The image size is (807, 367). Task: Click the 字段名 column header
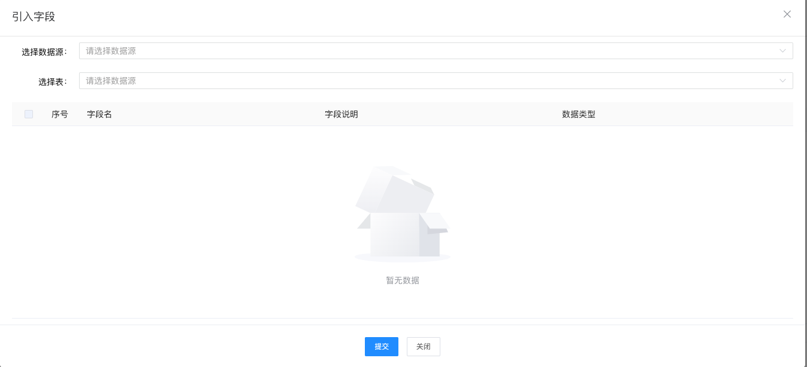coord(99,114)
